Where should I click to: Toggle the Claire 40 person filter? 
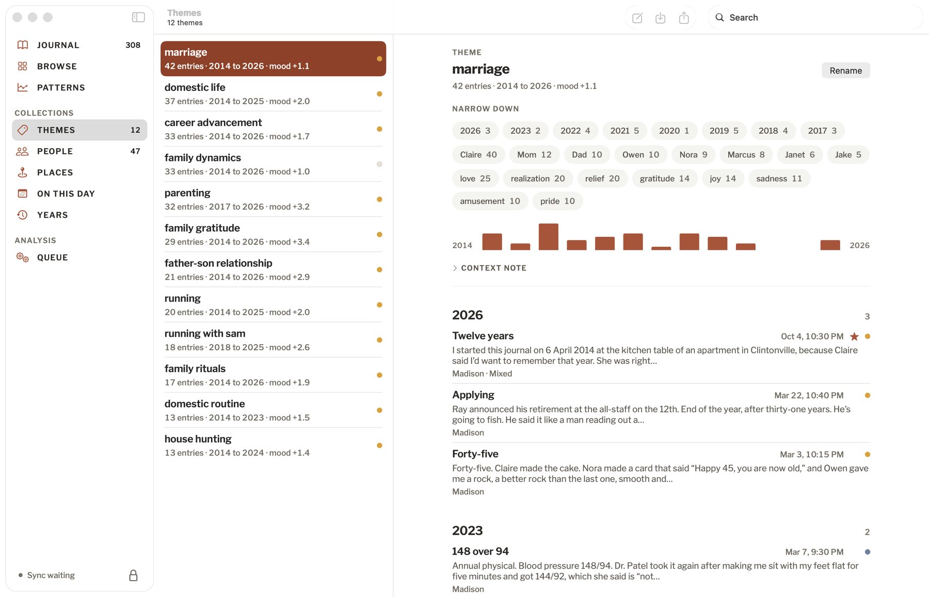click(478, 155)
